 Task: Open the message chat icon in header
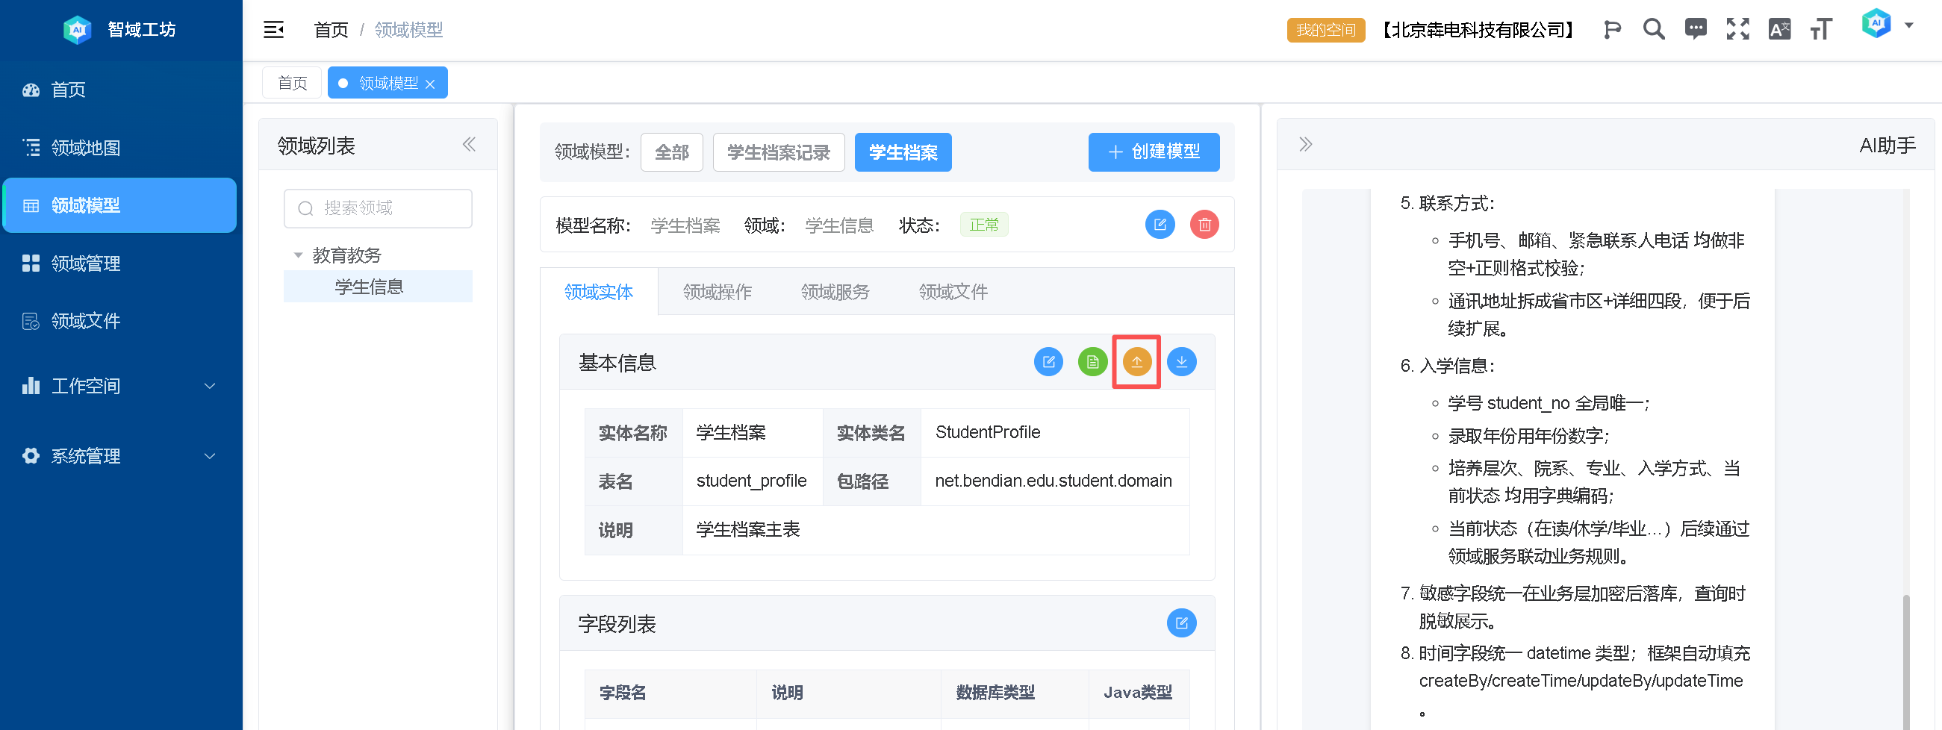(1696, 29)
